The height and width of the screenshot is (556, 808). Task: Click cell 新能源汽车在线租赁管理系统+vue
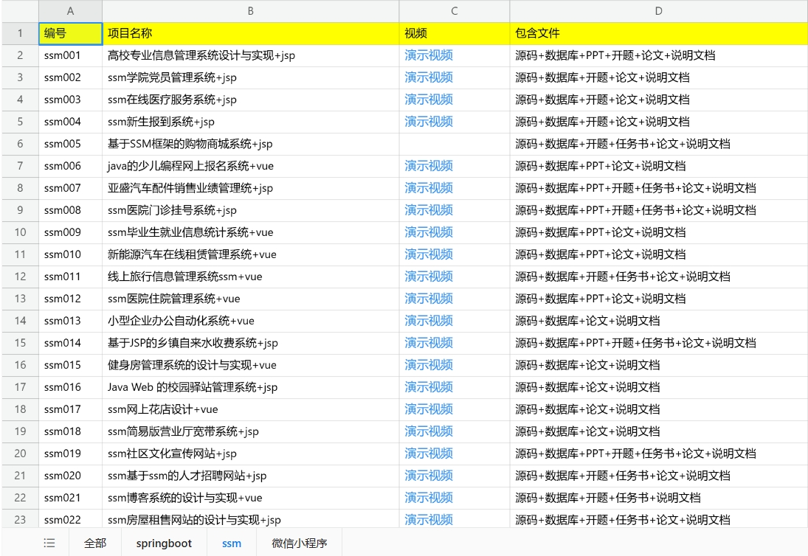pyautogui.click(x=250, y=255)
